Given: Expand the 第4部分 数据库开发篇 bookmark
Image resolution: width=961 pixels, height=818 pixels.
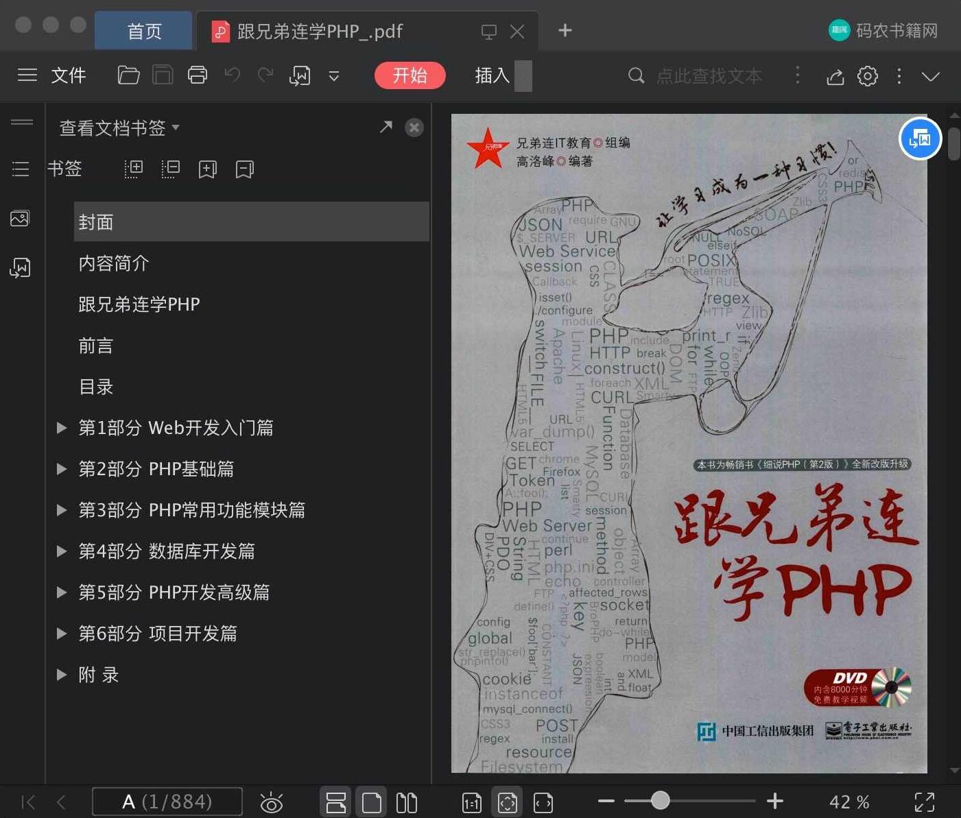Looking at the screenshot, I should (61, 551).
